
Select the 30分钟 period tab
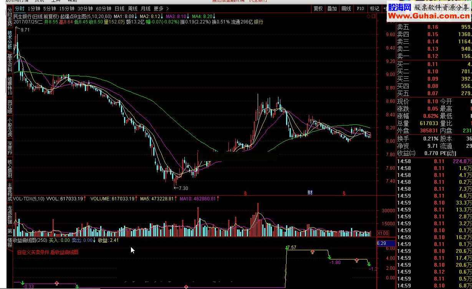pyautogui.click(x=85, y=8)
